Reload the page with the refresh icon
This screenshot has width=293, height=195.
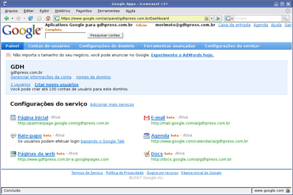point(30,18)
